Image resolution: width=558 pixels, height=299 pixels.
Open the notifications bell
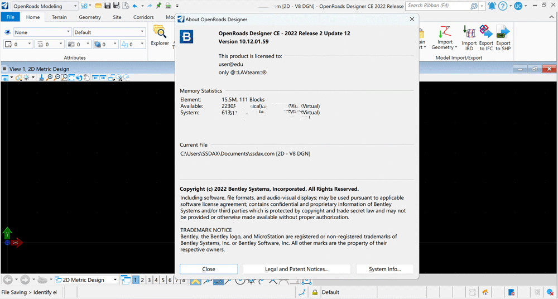pos(492,6)
